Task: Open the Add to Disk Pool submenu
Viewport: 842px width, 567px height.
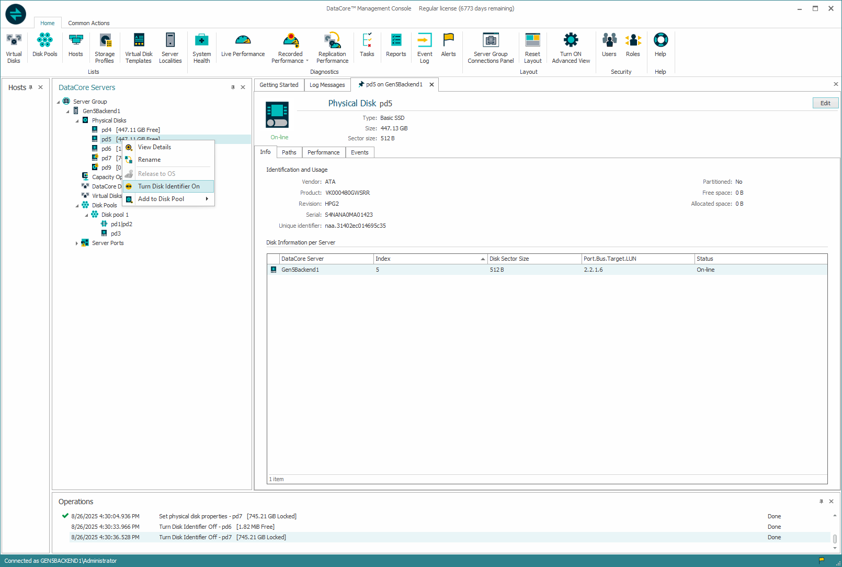Action: click(x=168, y=199)
